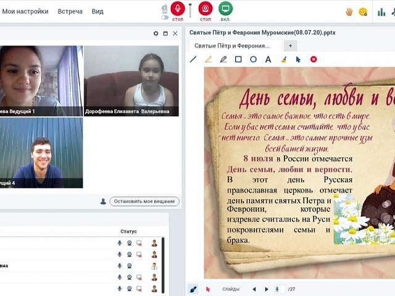Toggle microphone in top participant row
Screen dimensions: 395x296
coord(120,243)
